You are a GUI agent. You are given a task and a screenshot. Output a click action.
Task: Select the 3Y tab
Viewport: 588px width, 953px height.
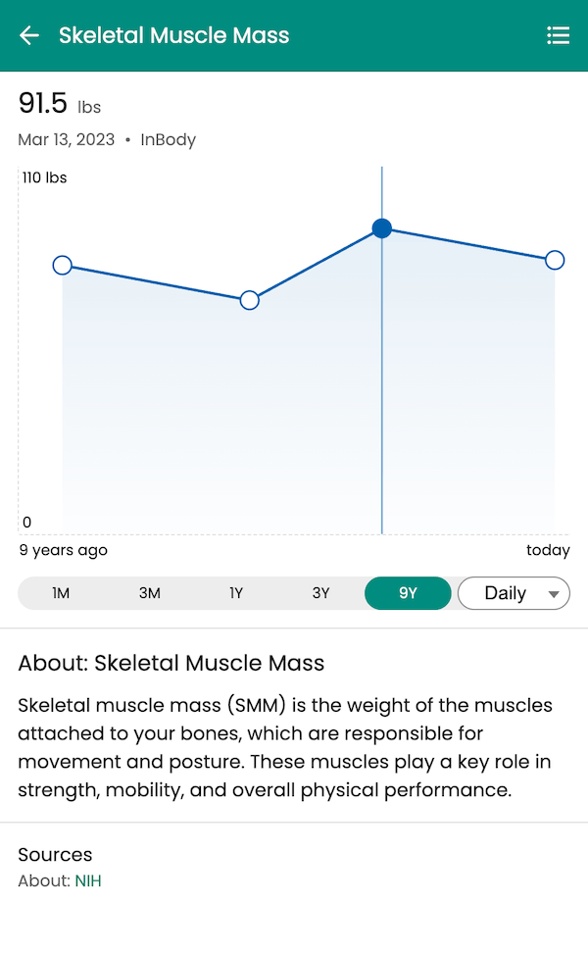[x=321, y=593]
